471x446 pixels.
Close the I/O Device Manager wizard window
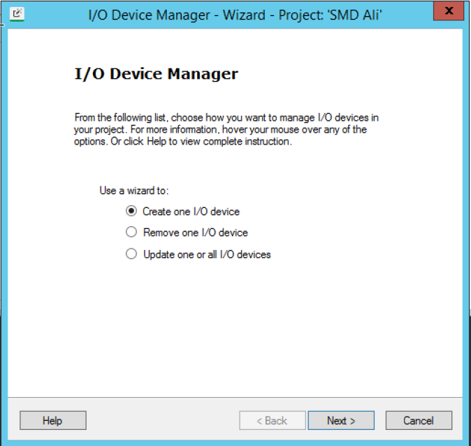click(449, 10)
